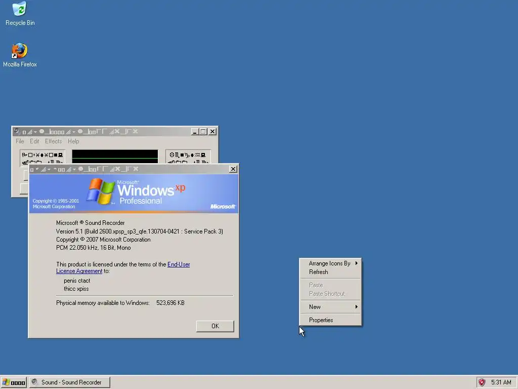Open the Help menu in Sound Recorder
Viewport: 518px width, 389px height.
coord(73,141)
